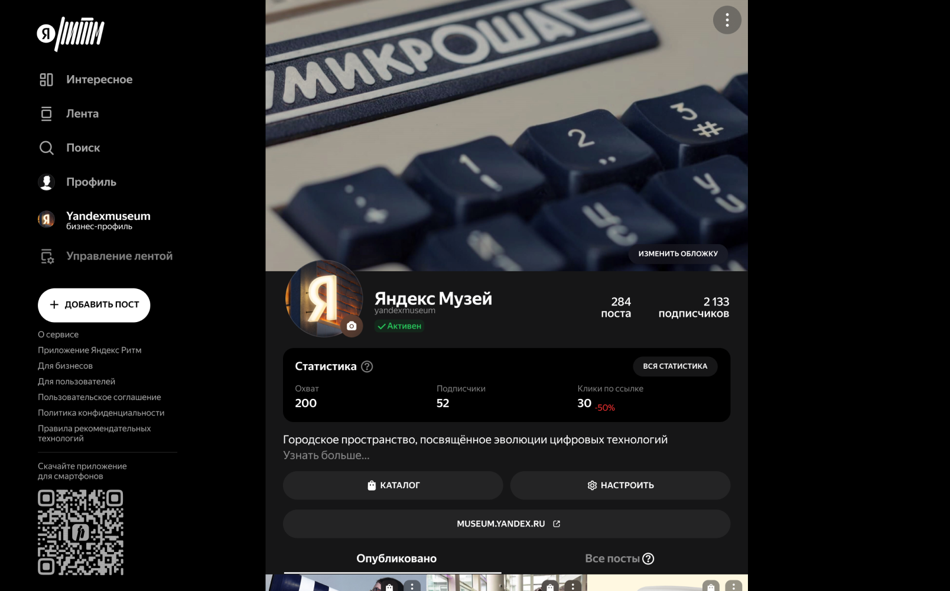This screenshot has width=950, height=591.
Task: Click the ДОБАВИТЬ ПОСТ button
Action: [94, 305]
